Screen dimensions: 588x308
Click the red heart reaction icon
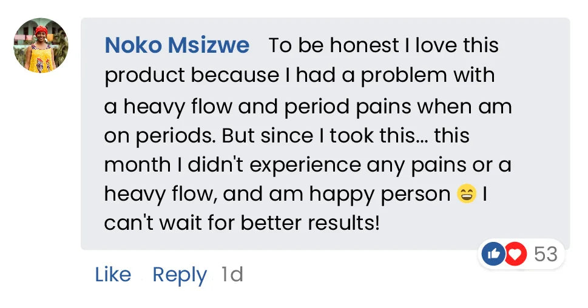(x=515, y=255)
